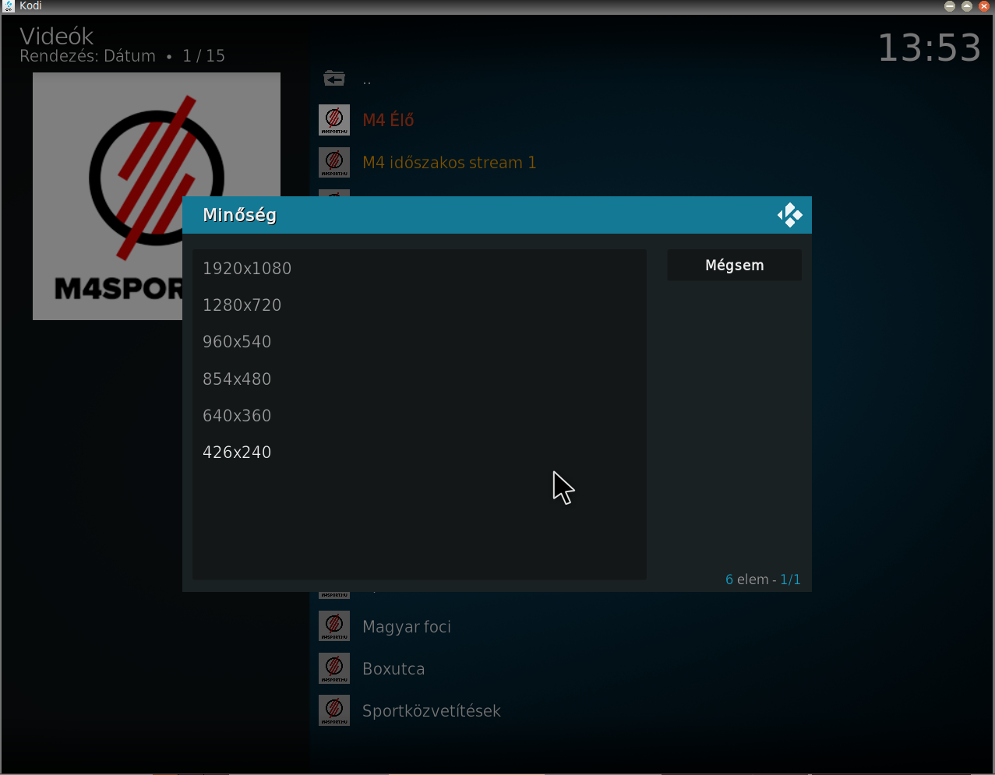This screenshot has height=775, width=995.
Task: Choose the 1280x720 resolution
Action: [x=419, y=305]
